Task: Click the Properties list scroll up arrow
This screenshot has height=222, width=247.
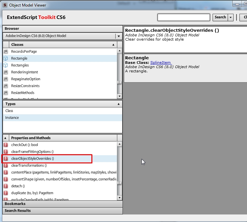Action: (120, 144)
